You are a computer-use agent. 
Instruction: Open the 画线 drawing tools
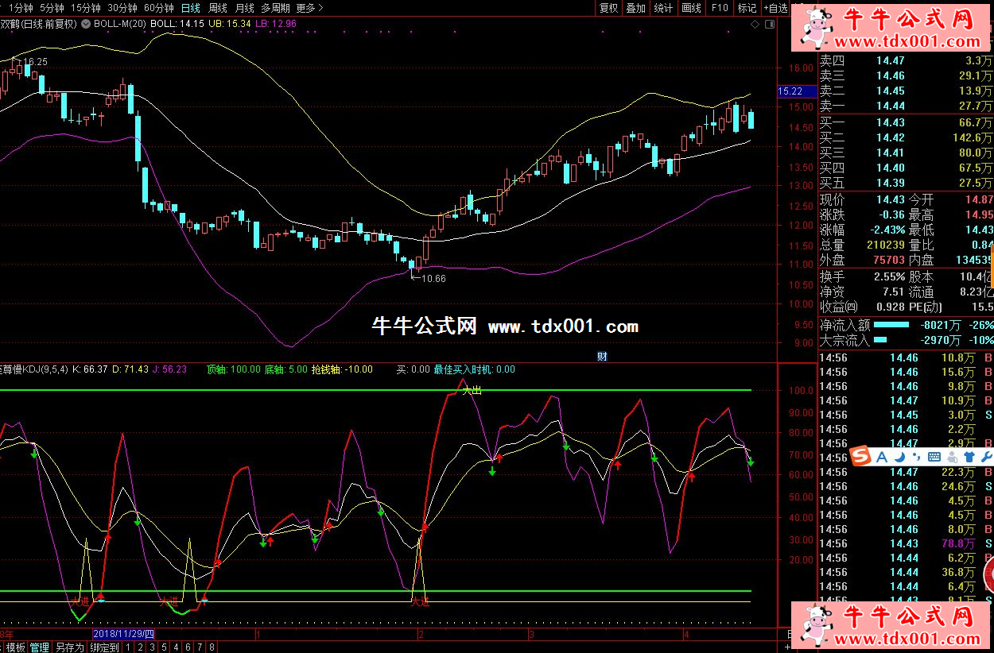(691, 8)
